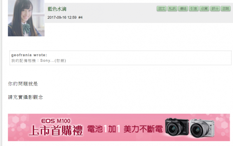Click the 回文 reply button

click(x=161, y=9)
